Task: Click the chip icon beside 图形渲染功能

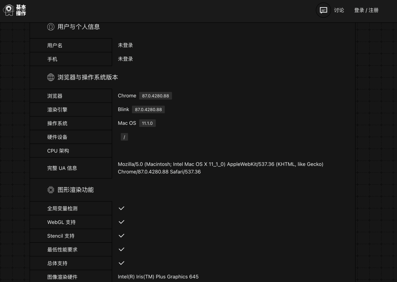Action: [x=51, y=190]
